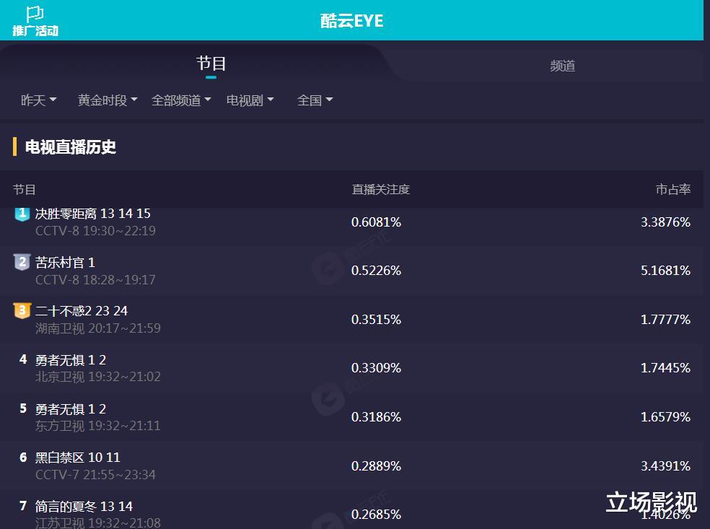Click the 市占率 column header

[x=673, y=189]
